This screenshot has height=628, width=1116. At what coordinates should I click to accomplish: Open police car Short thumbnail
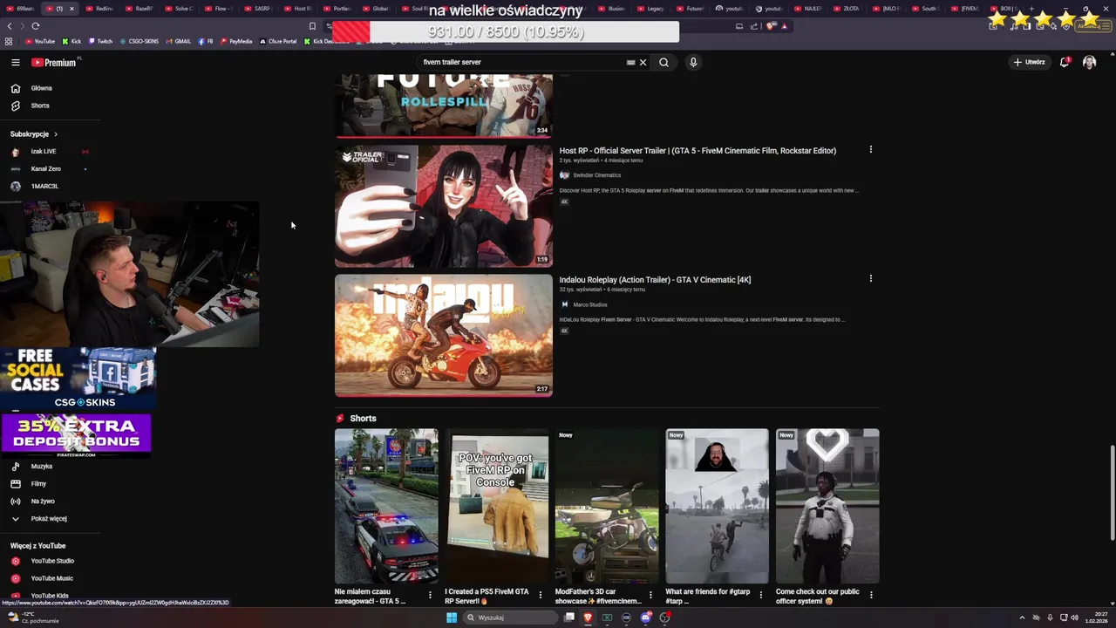[x=386, y=505]
